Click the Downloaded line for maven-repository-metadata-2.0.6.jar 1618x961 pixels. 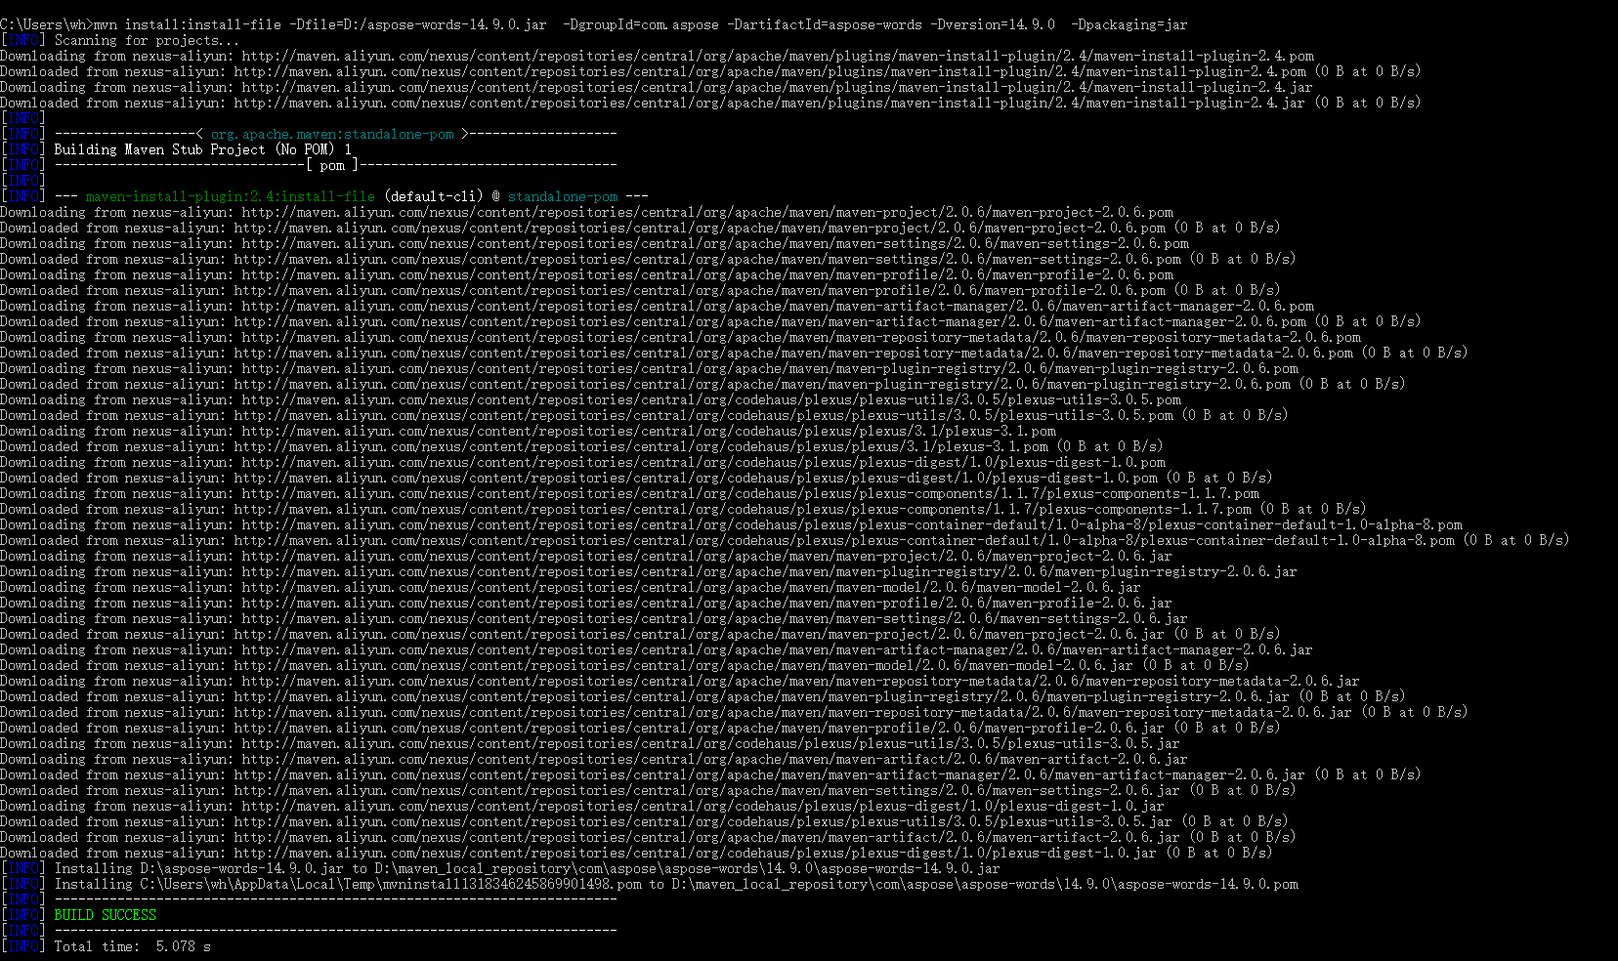(734, 712)
